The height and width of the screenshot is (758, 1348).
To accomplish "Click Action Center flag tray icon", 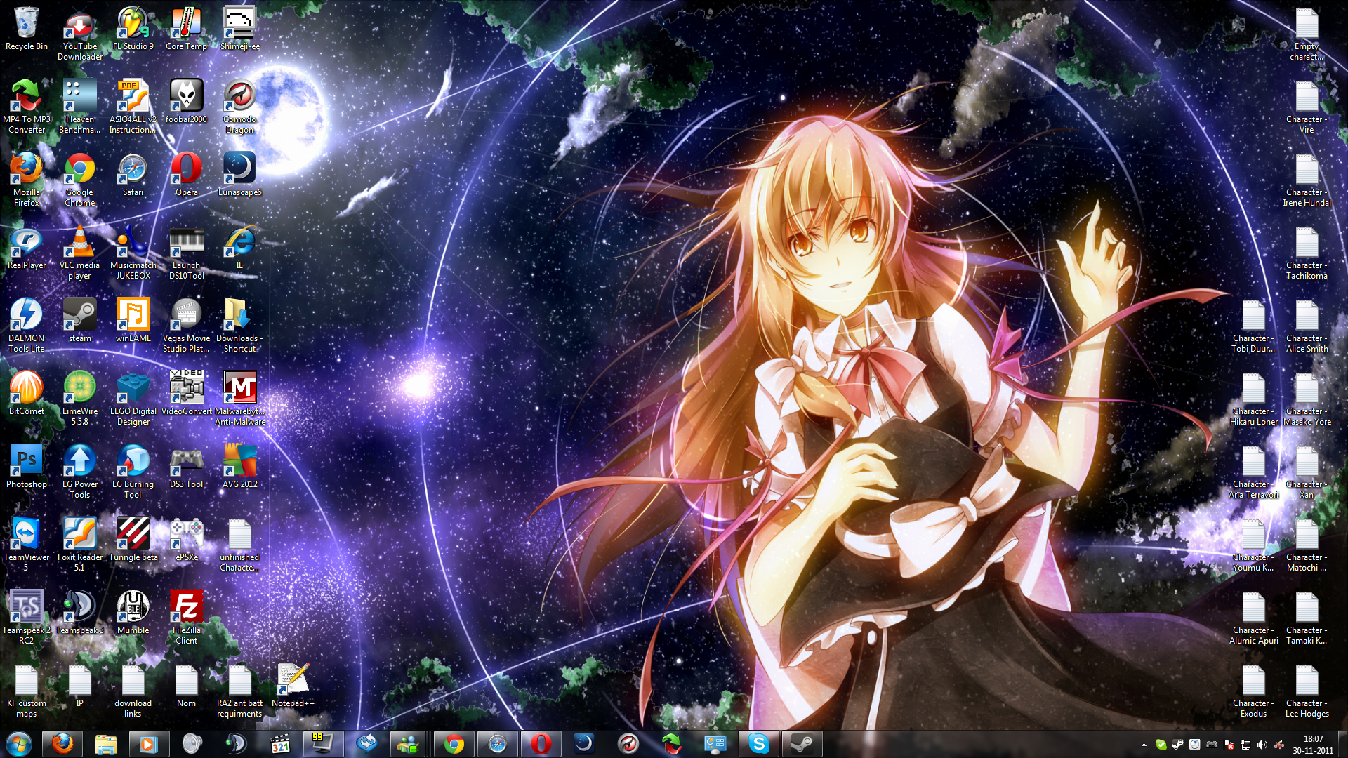I will (x=1229, y=744).
